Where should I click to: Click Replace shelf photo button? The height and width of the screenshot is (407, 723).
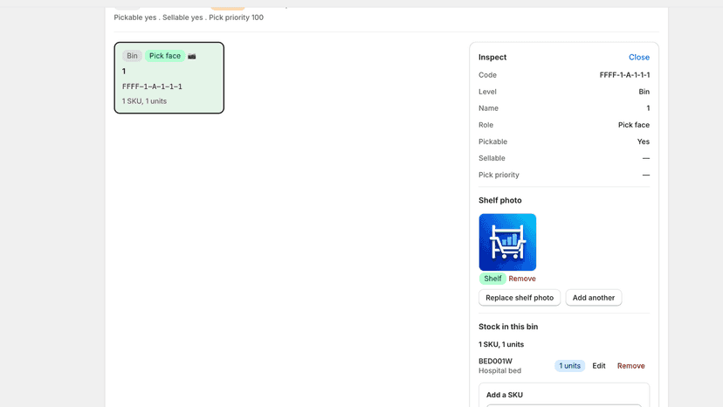[x=520, y=298]
